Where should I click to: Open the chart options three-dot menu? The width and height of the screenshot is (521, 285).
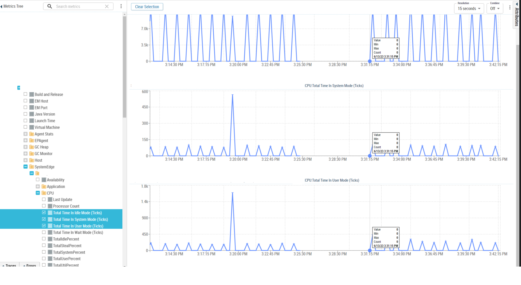click(x=510, y=8)
